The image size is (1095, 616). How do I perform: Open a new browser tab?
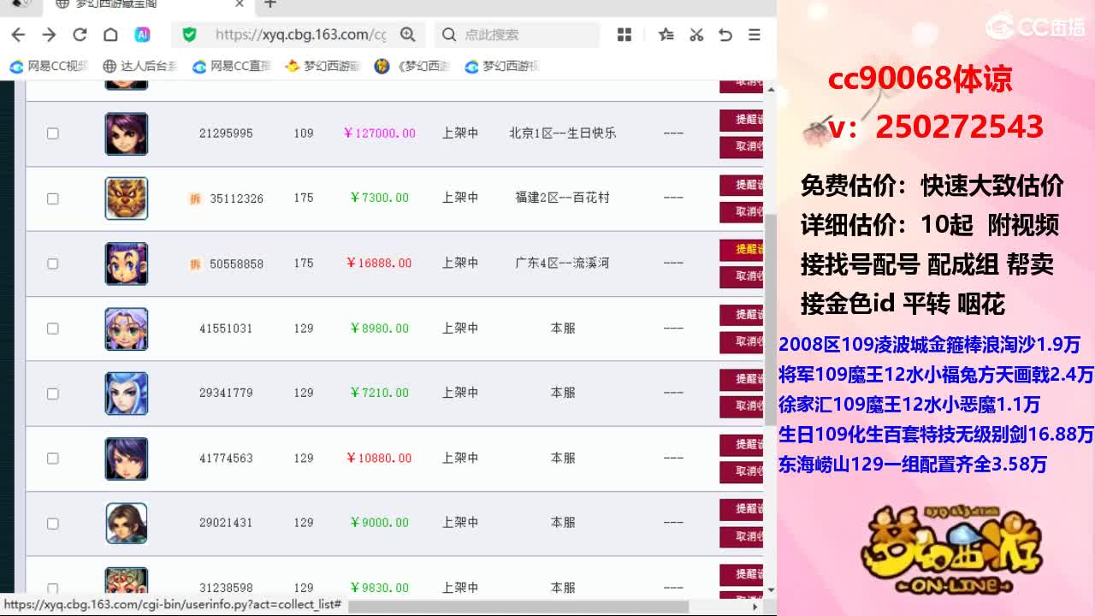click(269, 5)
